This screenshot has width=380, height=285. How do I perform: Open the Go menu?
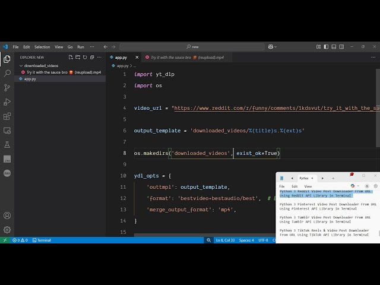(70, 47)
